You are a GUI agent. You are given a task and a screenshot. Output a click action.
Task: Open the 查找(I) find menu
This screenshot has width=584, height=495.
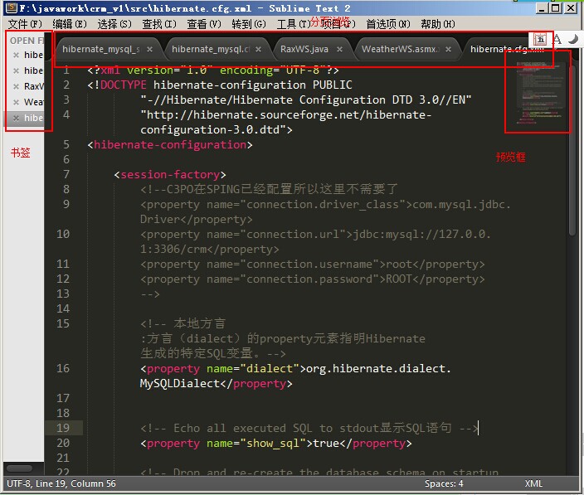coord(158,24)
